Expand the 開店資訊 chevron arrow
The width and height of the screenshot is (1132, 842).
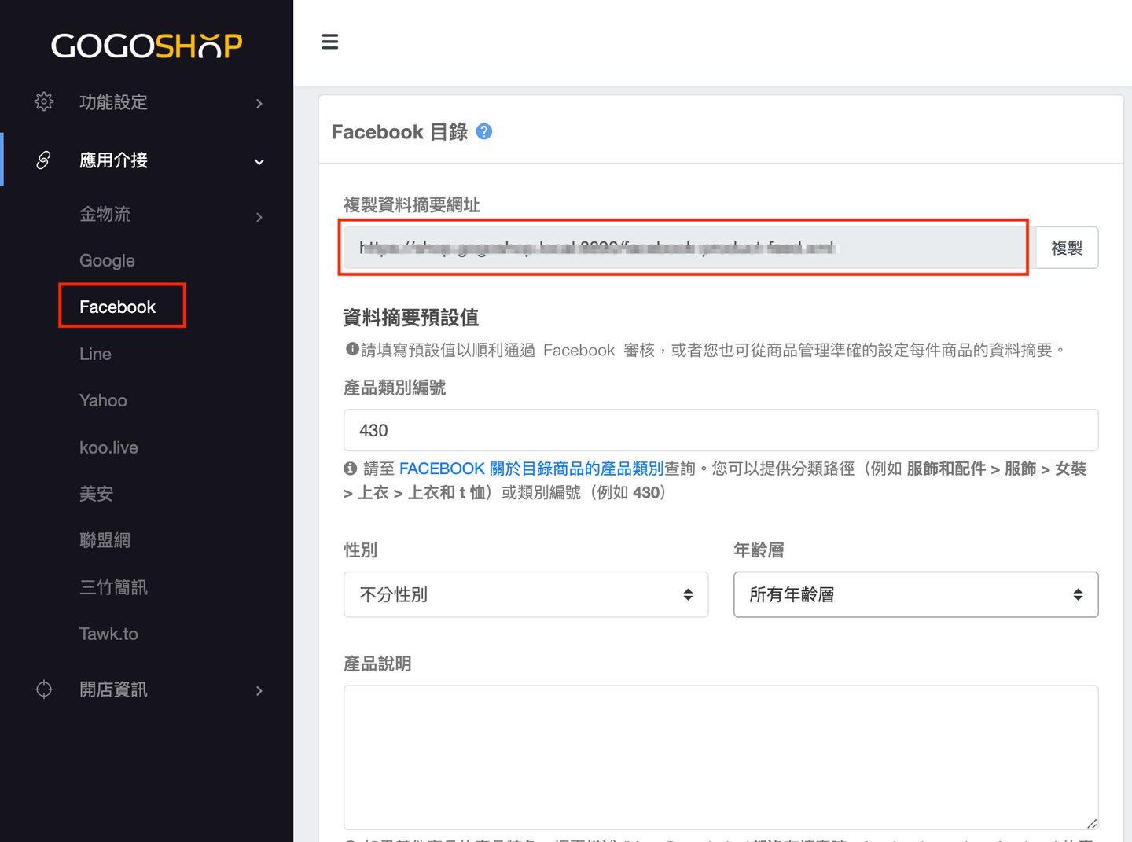[259, 691]
